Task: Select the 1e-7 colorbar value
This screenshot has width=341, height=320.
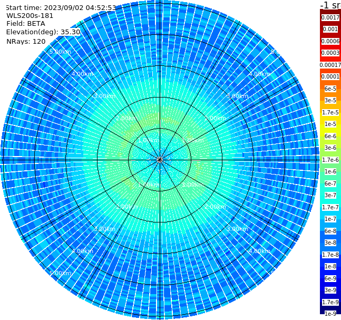Action: [x=330, y=219]
